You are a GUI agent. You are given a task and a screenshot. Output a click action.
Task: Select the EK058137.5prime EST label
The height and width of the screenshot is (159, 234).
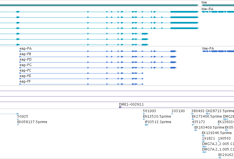32,122
